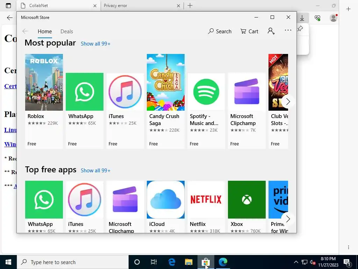Open iTunes in Most popular row

click(125, 111)
